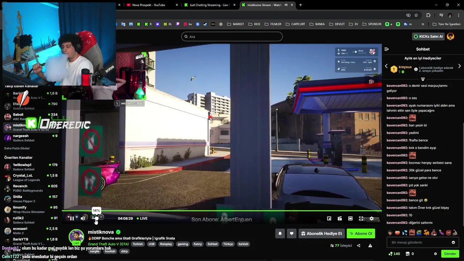Send message with Gönder button

pos(450,254)
